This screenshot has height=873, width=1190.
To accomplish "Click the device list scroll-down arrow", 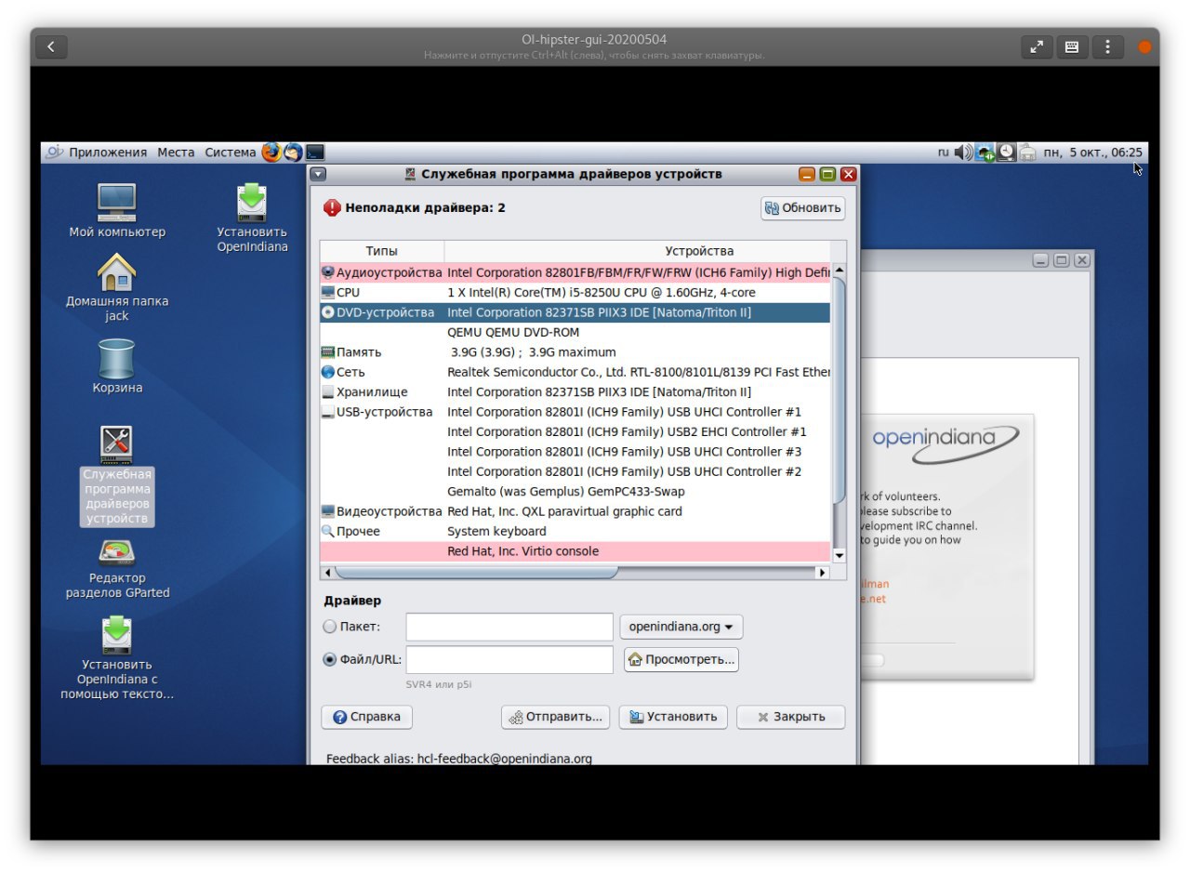I will (839, 555).
